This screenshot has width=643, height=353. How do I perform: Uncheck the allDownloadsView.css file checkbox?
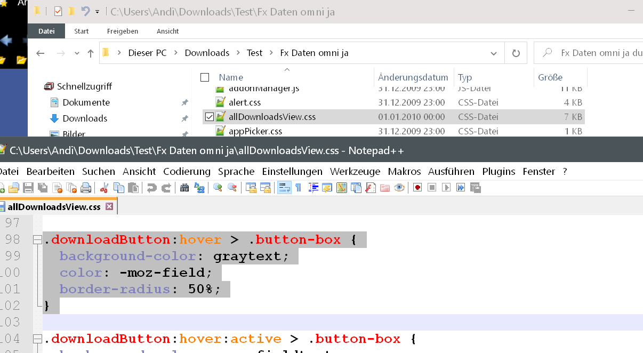point(209,117)
